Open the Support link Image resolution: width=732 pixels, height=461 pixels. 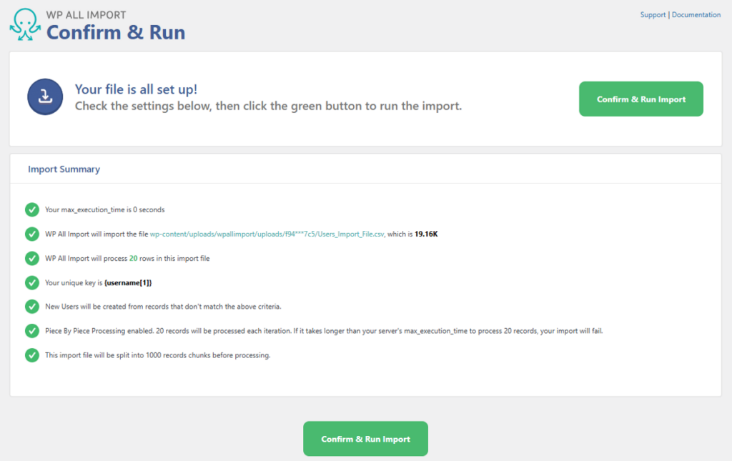click(x=653, y=14)
